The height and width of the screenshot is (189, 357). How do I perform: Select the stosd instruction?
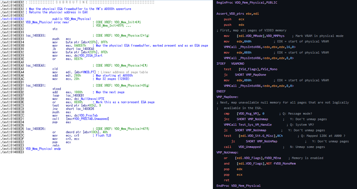click(x=57, y=89)
